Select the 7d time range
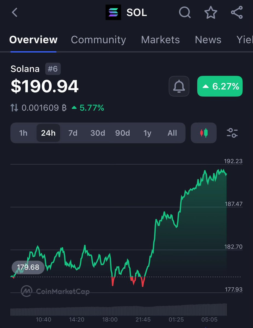253x328 pixels. coord(73,133)
